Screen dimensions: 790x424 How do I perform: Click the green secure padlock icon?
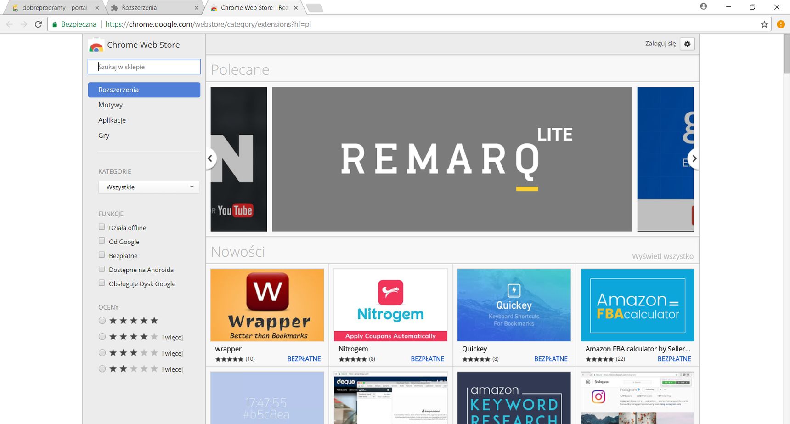tap(55, 24)
